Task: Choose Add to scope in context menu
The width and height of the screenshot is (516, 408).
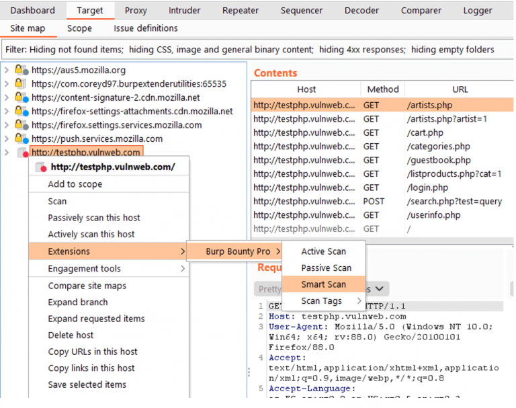Action: pyautogui.click(x=109, y=184)
